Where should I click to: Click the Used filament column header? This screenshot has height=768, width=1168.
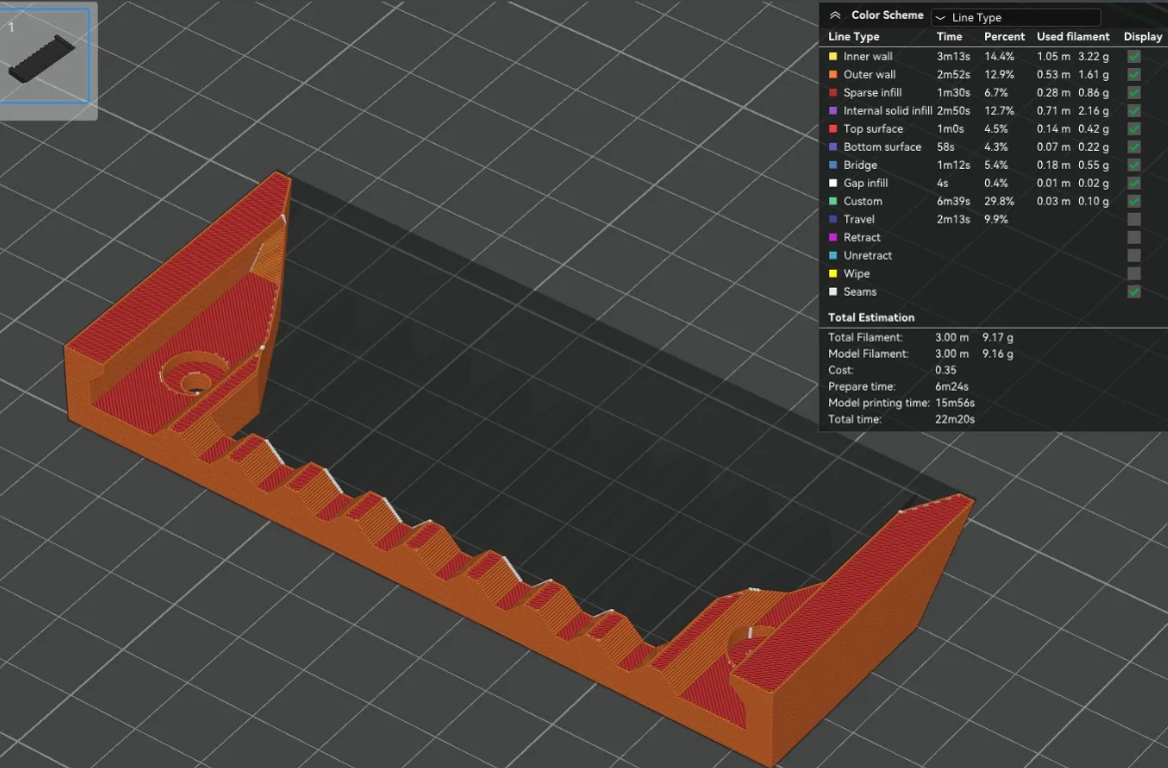[x=1073, y=37]
